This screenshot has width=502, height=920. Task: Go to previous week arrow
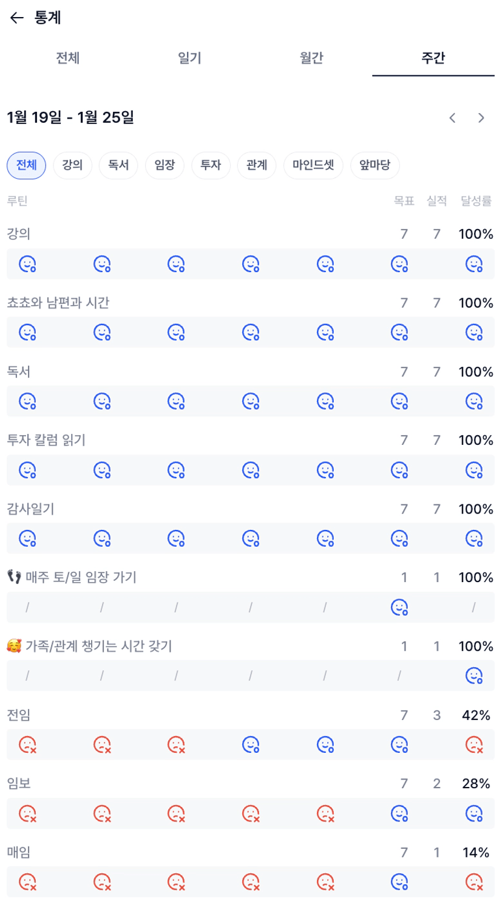(x=452, y=118)
